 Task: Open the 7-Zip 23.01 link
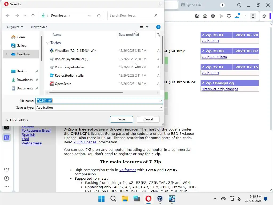point(210,41)
